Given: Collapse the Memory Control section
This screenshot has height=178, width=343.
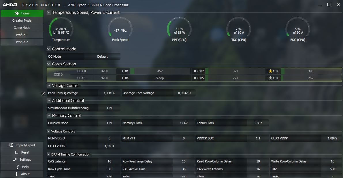Looking at the screenshot, I should (49, 115).
